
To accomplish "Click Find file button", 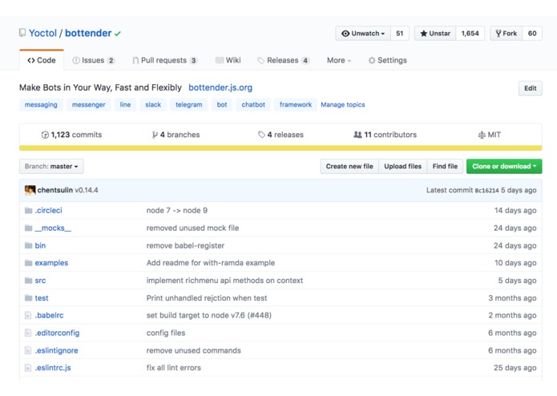I will [x=445, y=167].
